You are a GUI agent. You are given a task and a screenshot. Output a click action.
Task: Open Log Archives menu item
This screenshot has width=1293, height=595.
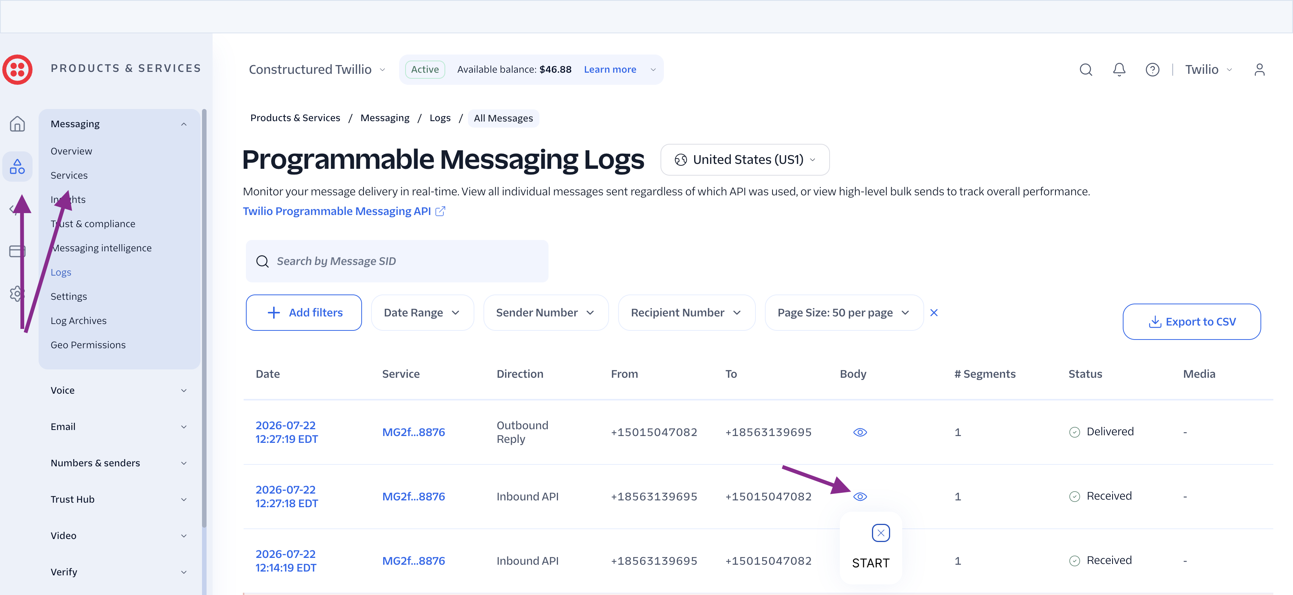(78, 321)
